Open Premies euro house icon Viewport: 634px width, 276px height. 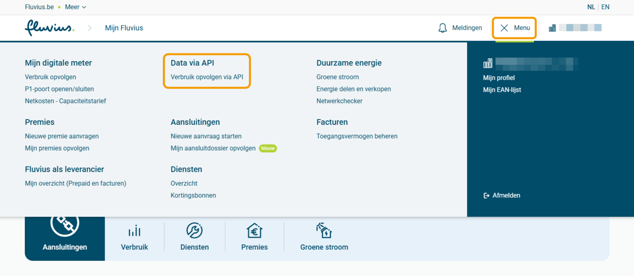[x=254, y=231]
